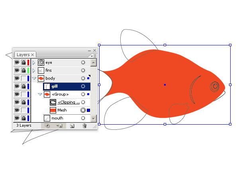The height and width of the screenshot is (176, 239).
Task: Select the 'mouth' row name
Action: pos(57,118)
